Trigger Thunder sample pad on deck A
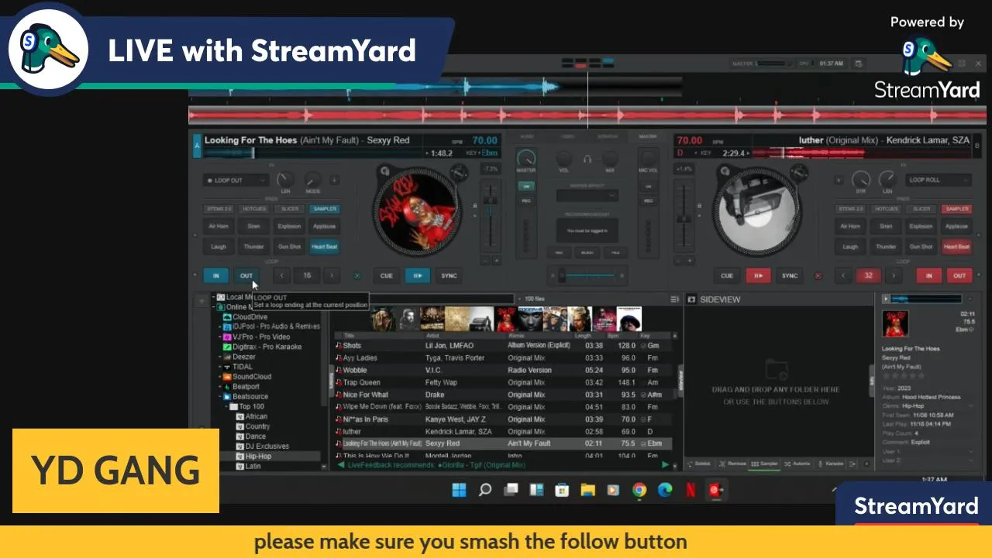This screenshot has height=558, width=992. tap(253, 246)
